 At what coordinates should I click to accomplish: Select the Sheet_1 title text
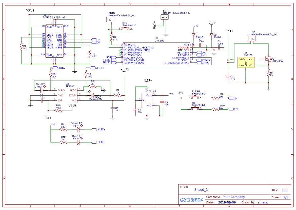(201, 190)
